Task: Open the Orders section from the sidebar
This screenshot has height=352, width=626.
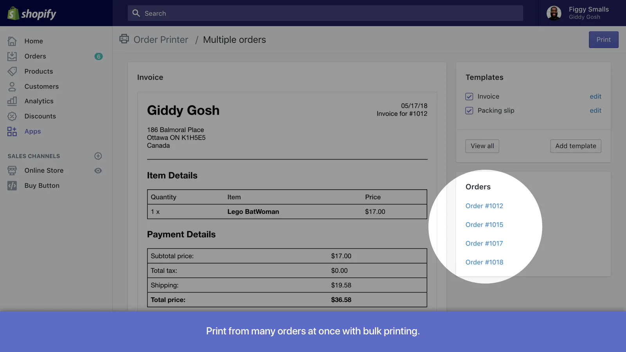Action: [x=12, y=56]
